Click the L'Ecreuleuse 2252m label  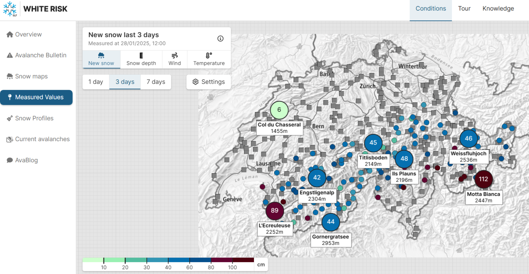(x=275, y=229)
